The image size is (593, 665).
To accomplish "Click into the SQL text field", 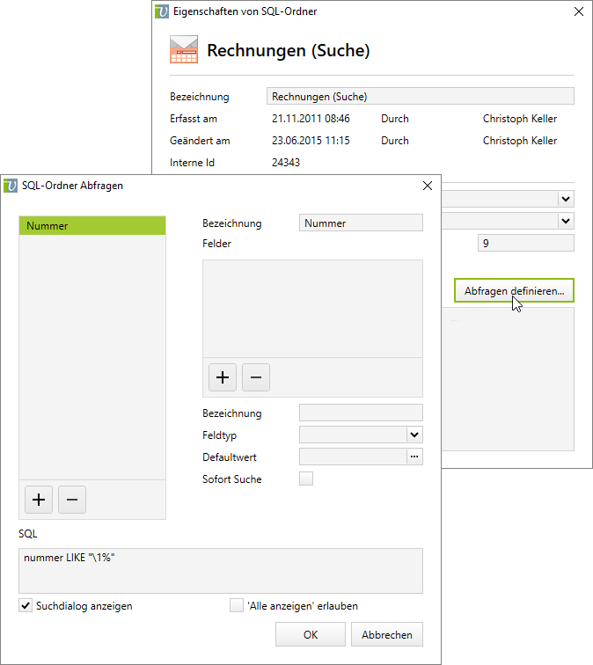I will (x=220, y=570).
